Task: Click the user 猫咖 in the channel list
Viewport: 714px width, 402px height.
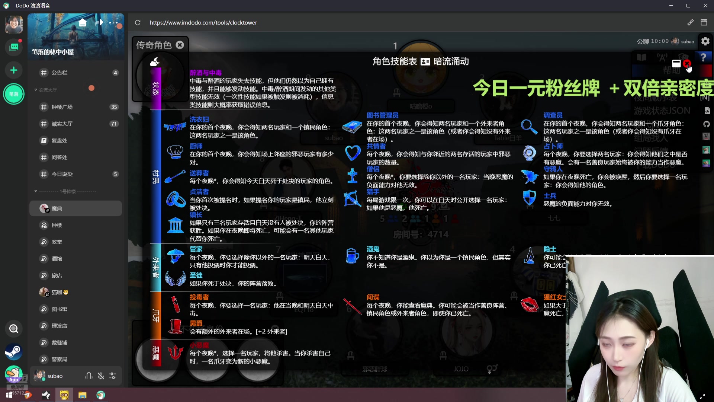Action: tap(75, 292)
